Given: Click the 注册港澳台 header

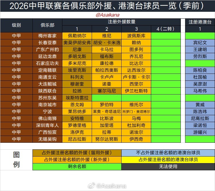Looking at the screenshot, I should point(200,22).
